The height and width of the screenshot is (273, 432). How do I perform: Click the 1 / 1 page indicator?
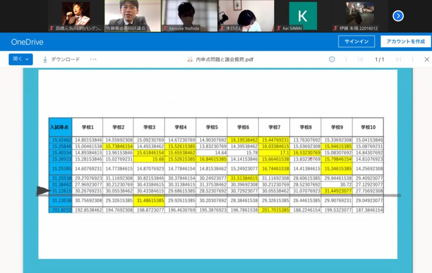pos(379,59)
